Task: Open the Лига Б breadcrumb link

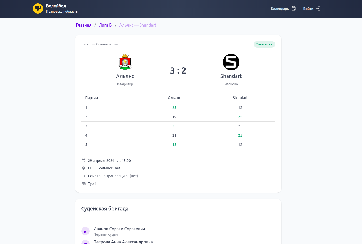Action: pos(105,25)
